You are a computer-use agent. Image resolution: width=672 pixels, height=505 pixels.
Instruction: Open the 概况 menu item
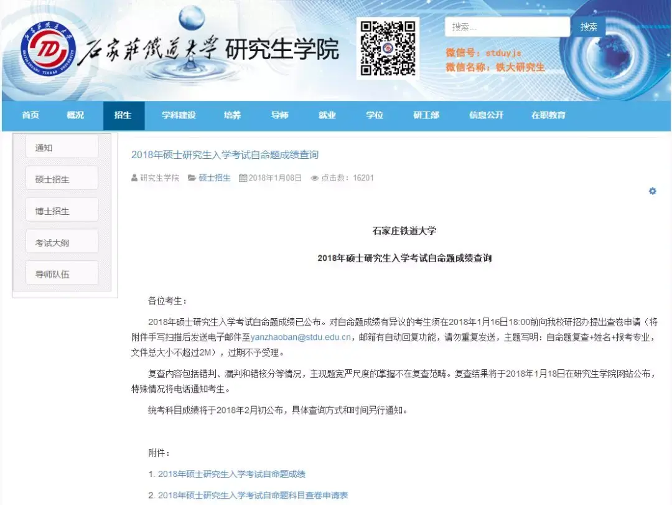tap(75, 115)
